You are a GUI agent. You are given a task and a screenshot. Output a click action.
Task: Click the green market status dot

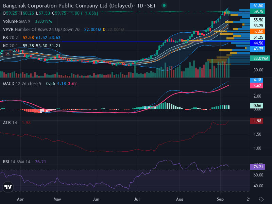tap(164, 6)
